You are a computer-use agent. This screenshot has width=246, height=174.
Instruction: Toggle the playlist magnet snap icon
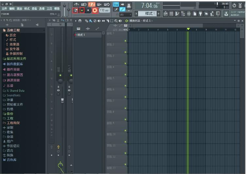click(x=80, y=21)
